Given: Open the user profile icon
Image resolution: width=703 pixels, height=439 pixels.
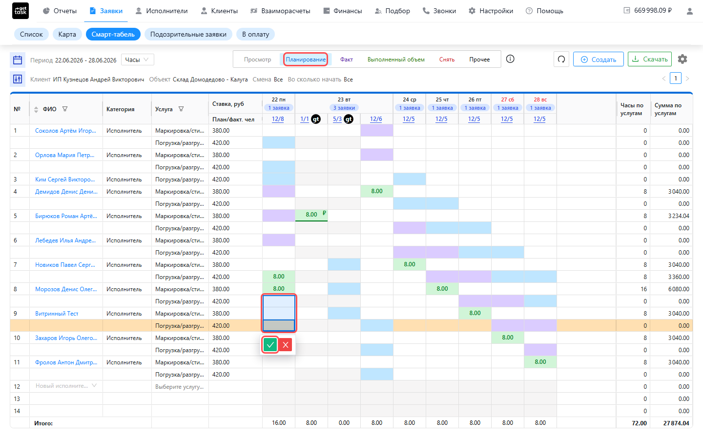Looking at the screenshot, I should [x=689, y=11].
